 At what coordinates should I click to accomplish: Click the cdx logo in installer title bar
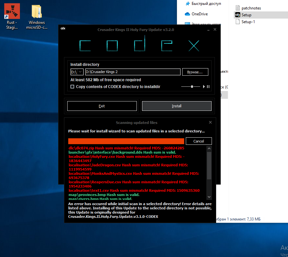point(63,28)
